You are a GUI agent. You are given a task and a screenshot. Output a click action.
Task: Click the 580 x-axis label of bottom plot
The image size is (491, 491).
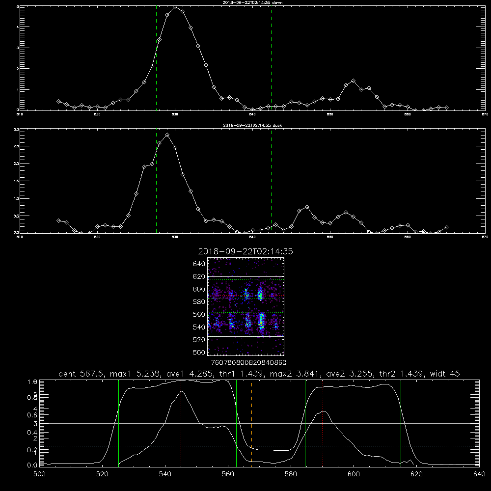291,474
